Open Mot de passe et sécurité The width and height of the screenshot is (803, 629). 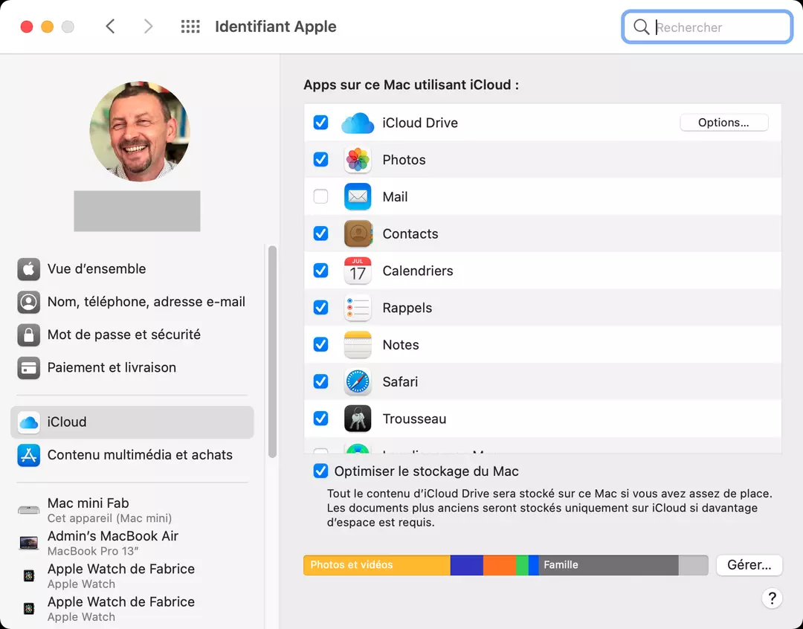132,335
